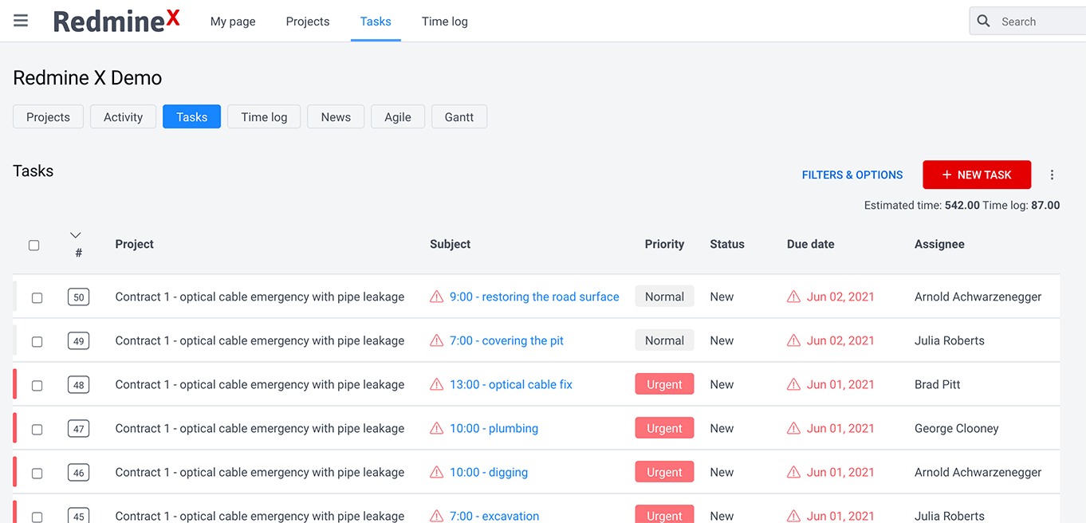Open the News project tab

[x=336, y=116]
